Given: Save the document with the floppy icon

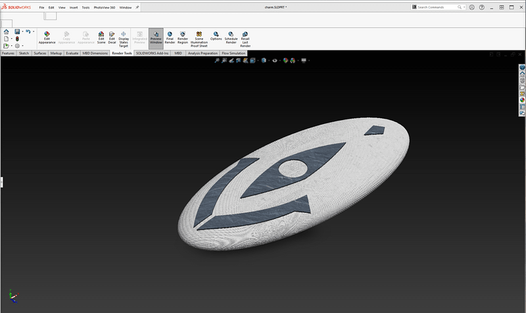Looking at the screenshot, I should pyautogui.click(x=17, y=31).
